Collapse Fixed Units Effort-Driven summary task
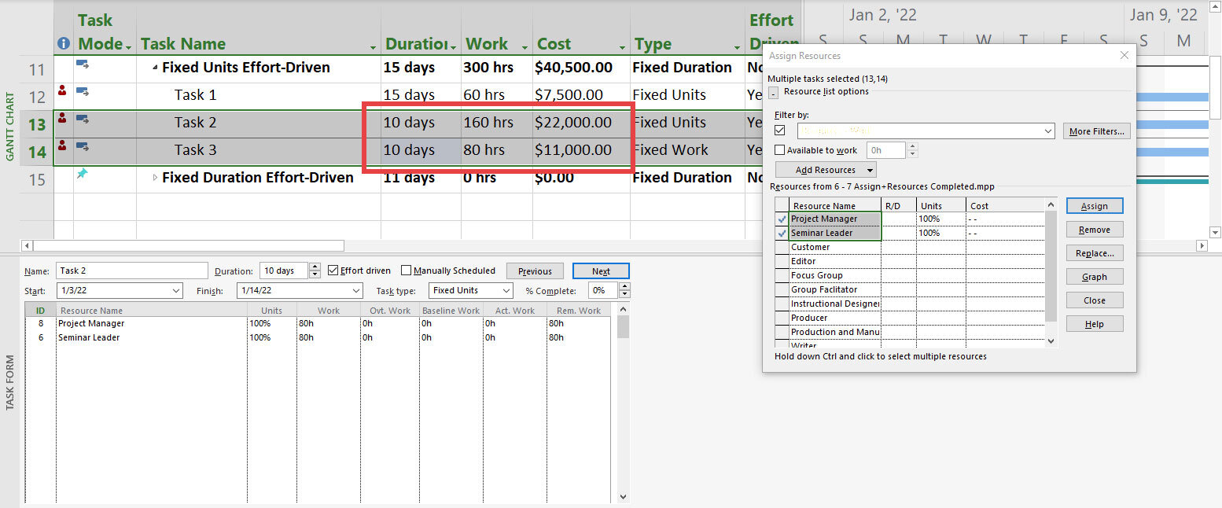 [x=155, y=68]
